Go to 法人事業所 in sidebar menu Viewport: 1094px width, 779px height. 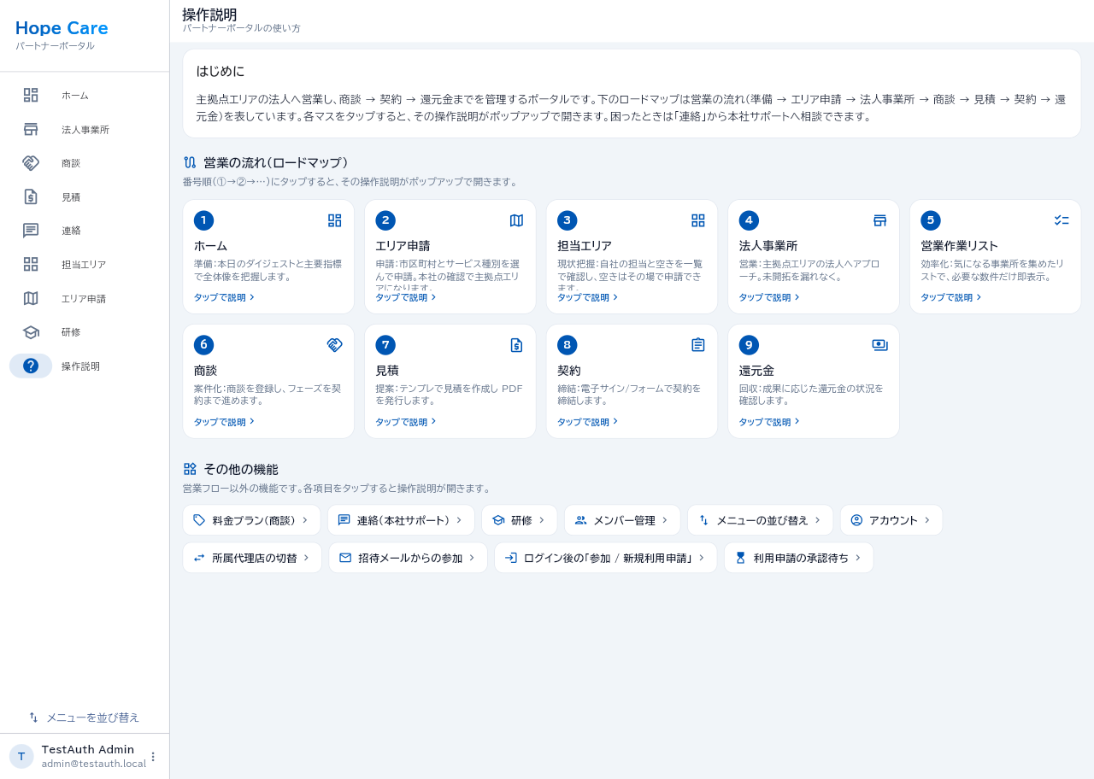[x=85, y=129]
